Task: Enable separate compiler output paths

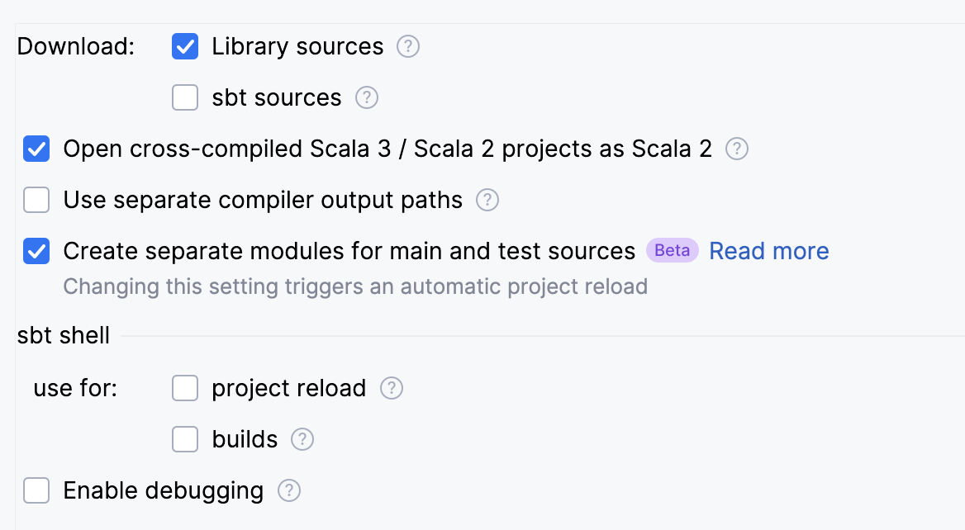Action: (x=36, y=200)
